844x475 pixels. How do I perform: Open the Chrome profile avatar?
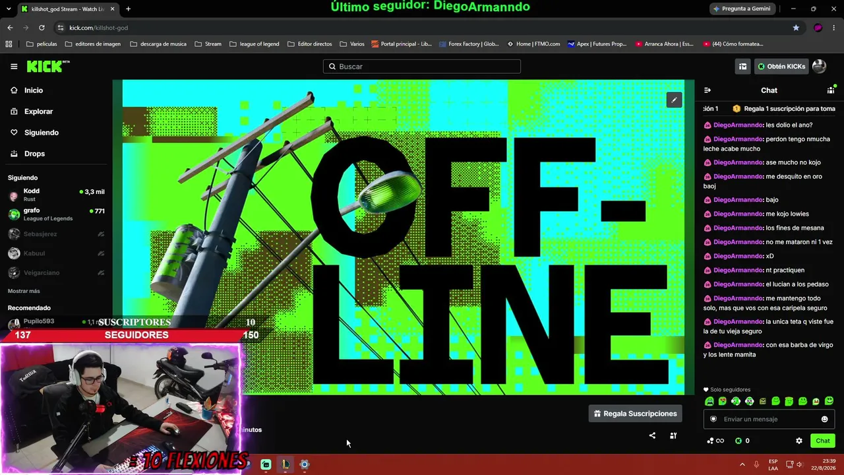tap(818, 28)
